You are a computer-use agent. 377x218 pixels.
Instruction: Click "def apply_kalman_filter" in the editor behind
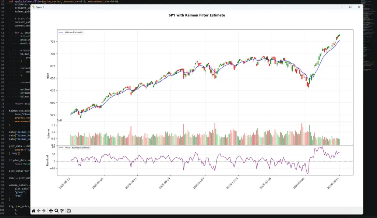[25, 1]
